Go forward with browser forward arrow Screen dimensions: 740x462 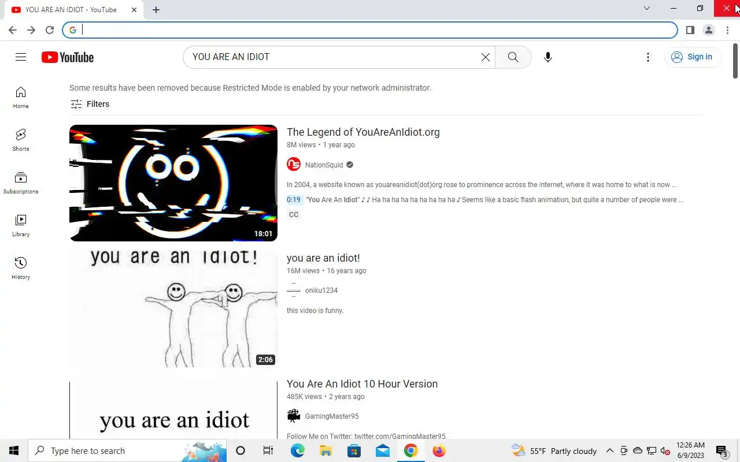coord(31,30)
